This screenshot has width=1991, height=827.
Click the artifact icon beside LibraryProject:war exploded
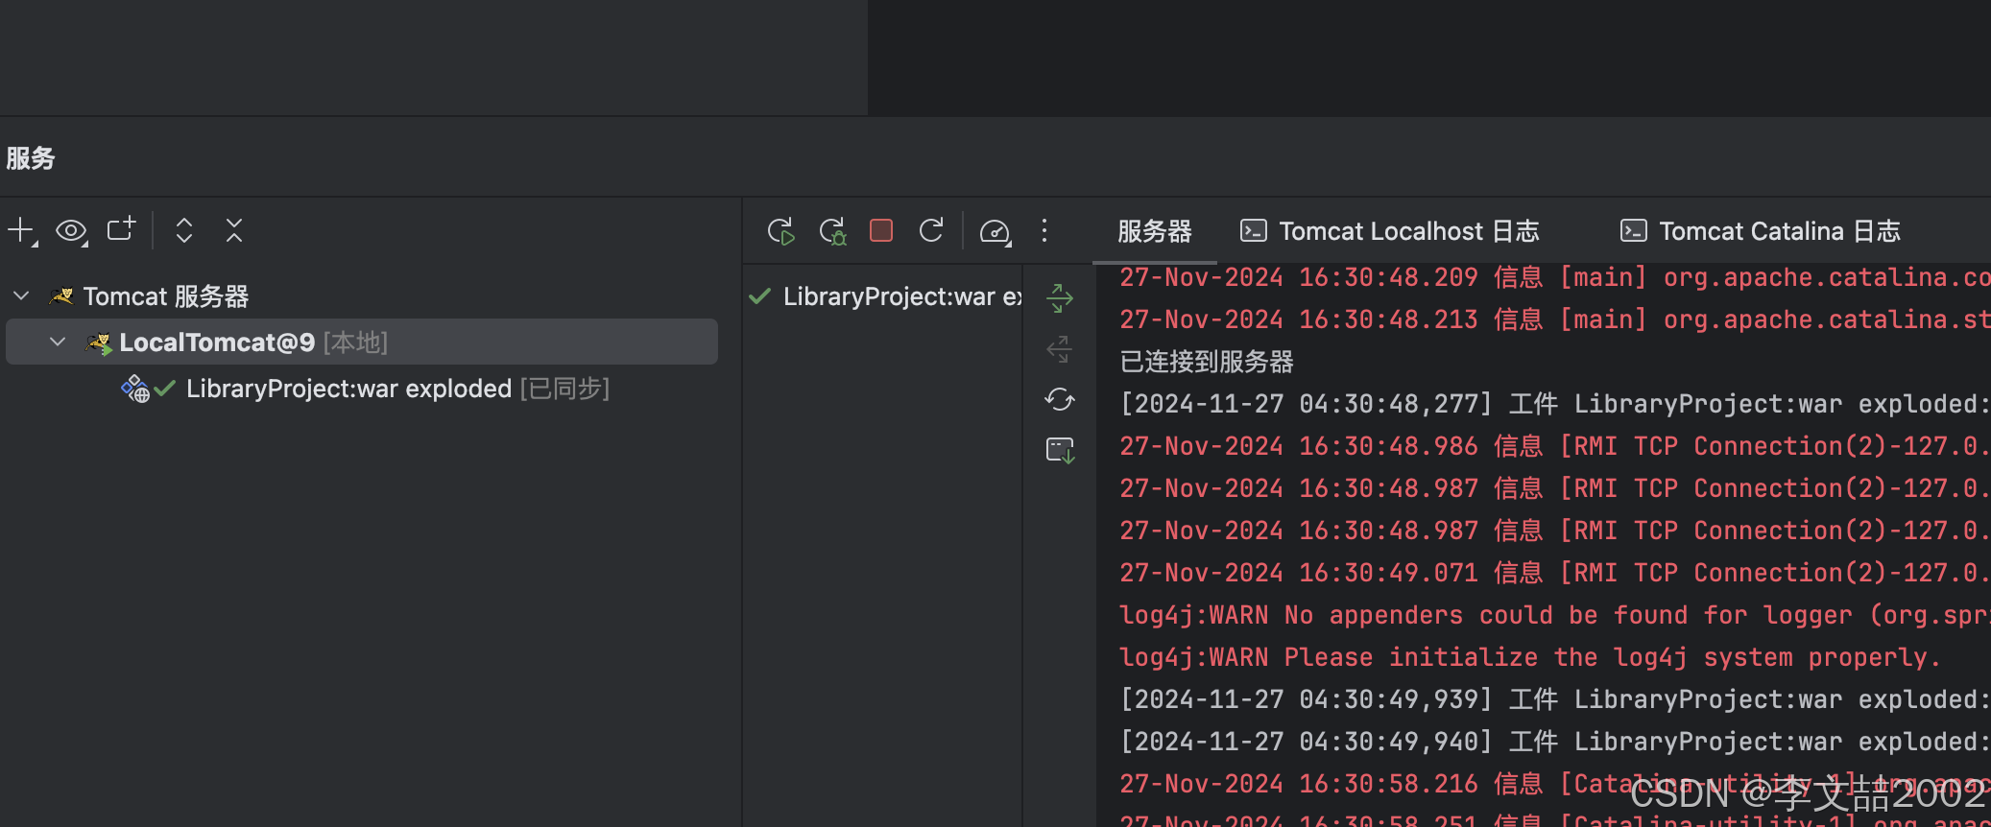(x=135, y=389)
